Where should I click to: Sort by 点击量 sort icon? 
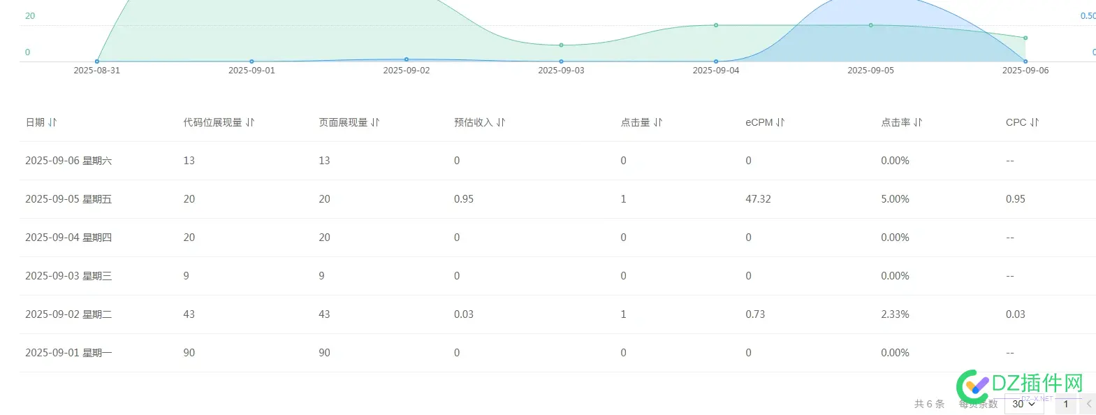pos(658,122)
